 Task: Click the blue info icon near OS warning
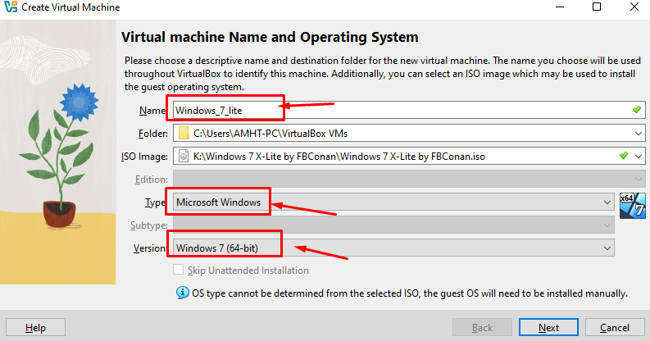point(182,293)
